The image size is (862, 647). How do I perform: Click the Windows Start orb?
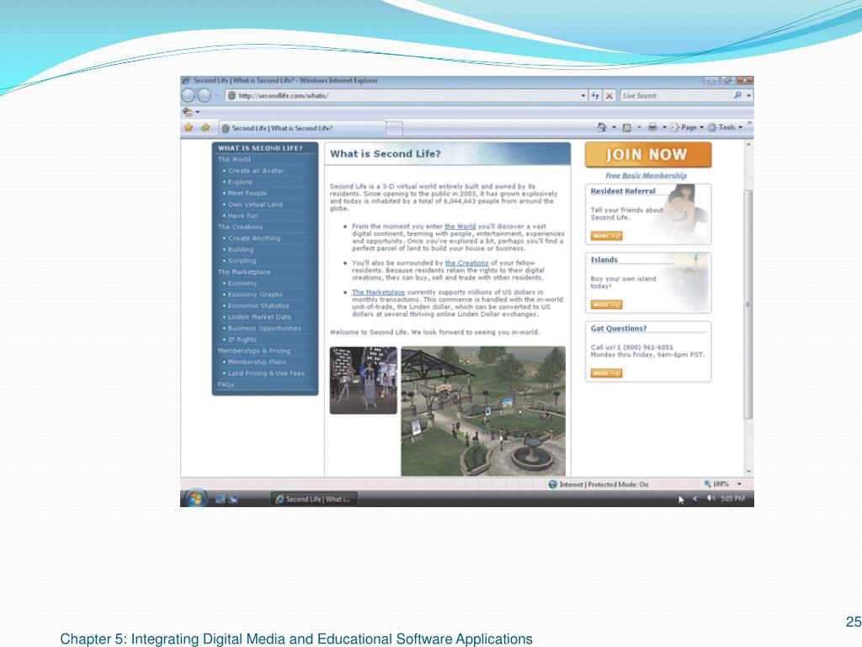195,499
